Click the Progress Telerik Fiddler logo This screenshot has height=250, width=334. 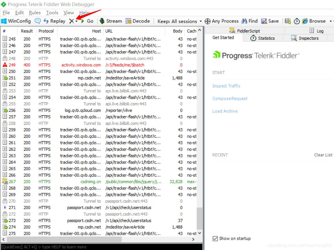256,55
